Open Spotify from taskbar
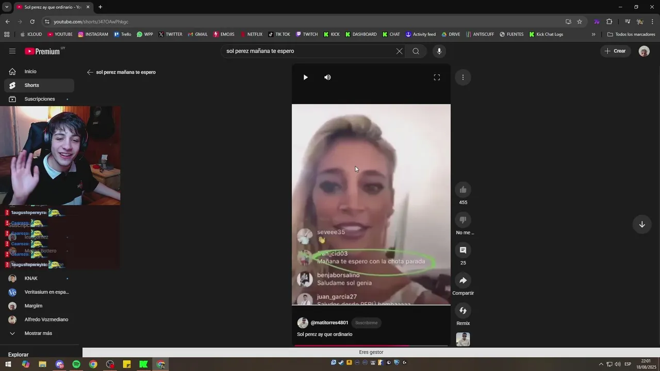Image resolution: width=660 pixels, height=371 pixels. 76,364
